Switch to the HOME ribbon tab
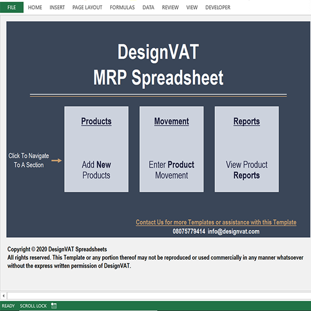Viewport: 311px width, 311px height. click(35, 7)
